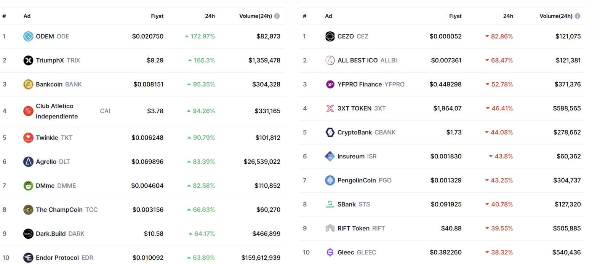The height and width of the screenshot is (264, 600).
Task: Click the TriumphX black X logo
Action: pos(28,60)
